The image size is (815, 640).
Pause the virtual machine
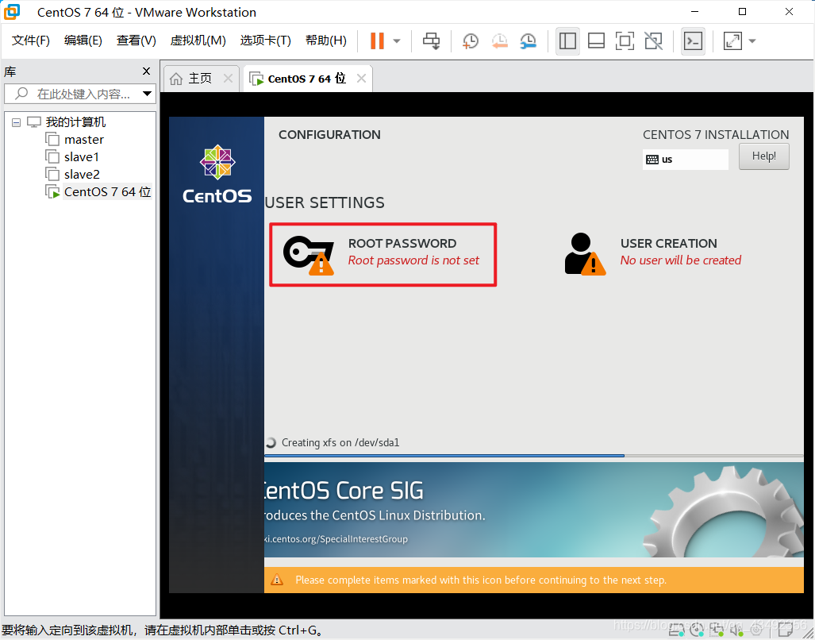click(x=377, y=40)
